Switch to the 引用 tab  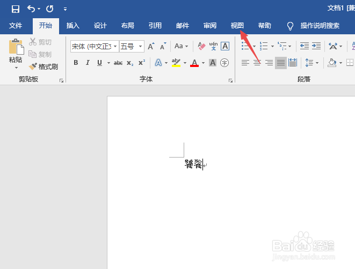[155, 26]
